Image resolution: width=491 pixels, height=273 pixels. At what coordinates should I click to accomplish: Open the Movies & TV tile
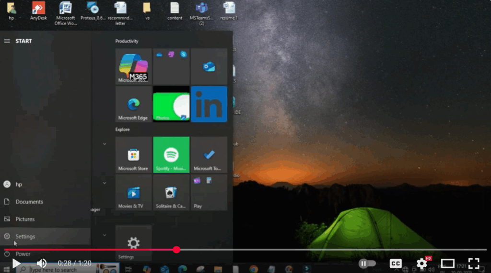click(133, 192)
